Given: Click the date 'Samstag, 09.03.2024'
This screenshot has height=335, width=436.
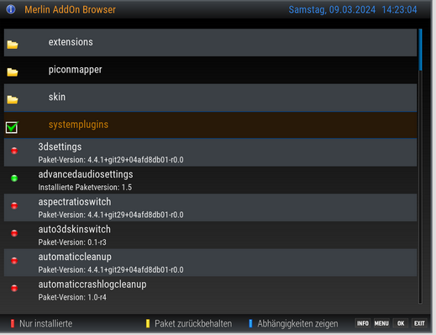Looking at the screenshot, I should tap(332, 9).
